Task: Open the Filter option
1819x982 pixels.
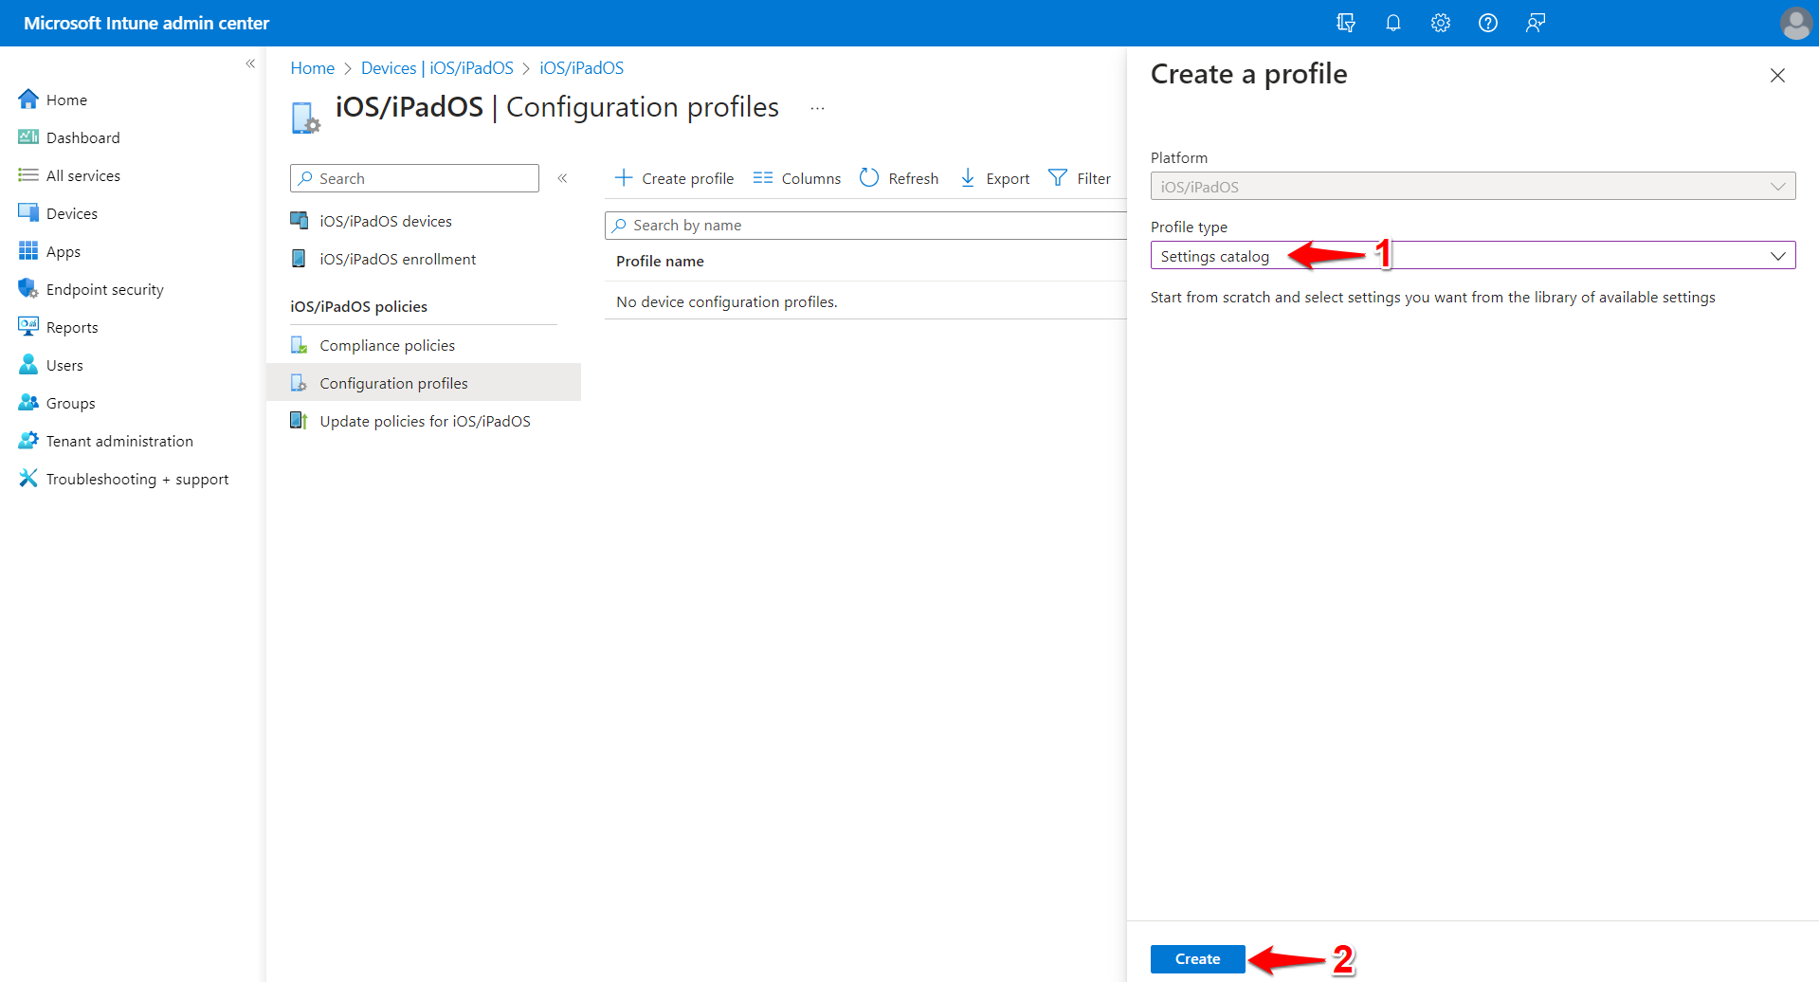Action: click(1079, 178)
